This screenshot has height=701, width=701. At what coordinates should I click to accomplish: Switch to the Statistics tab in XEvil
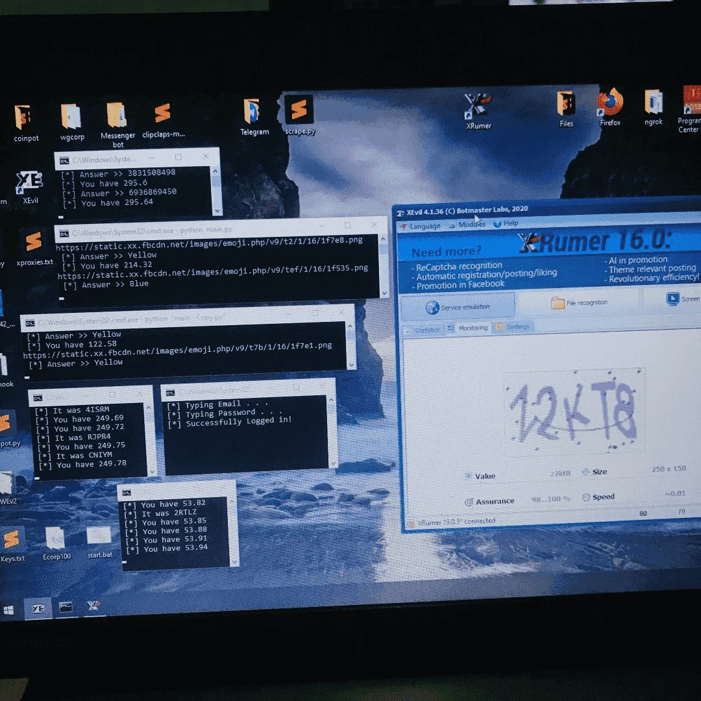pyautogui.click(x=423, y=330)
